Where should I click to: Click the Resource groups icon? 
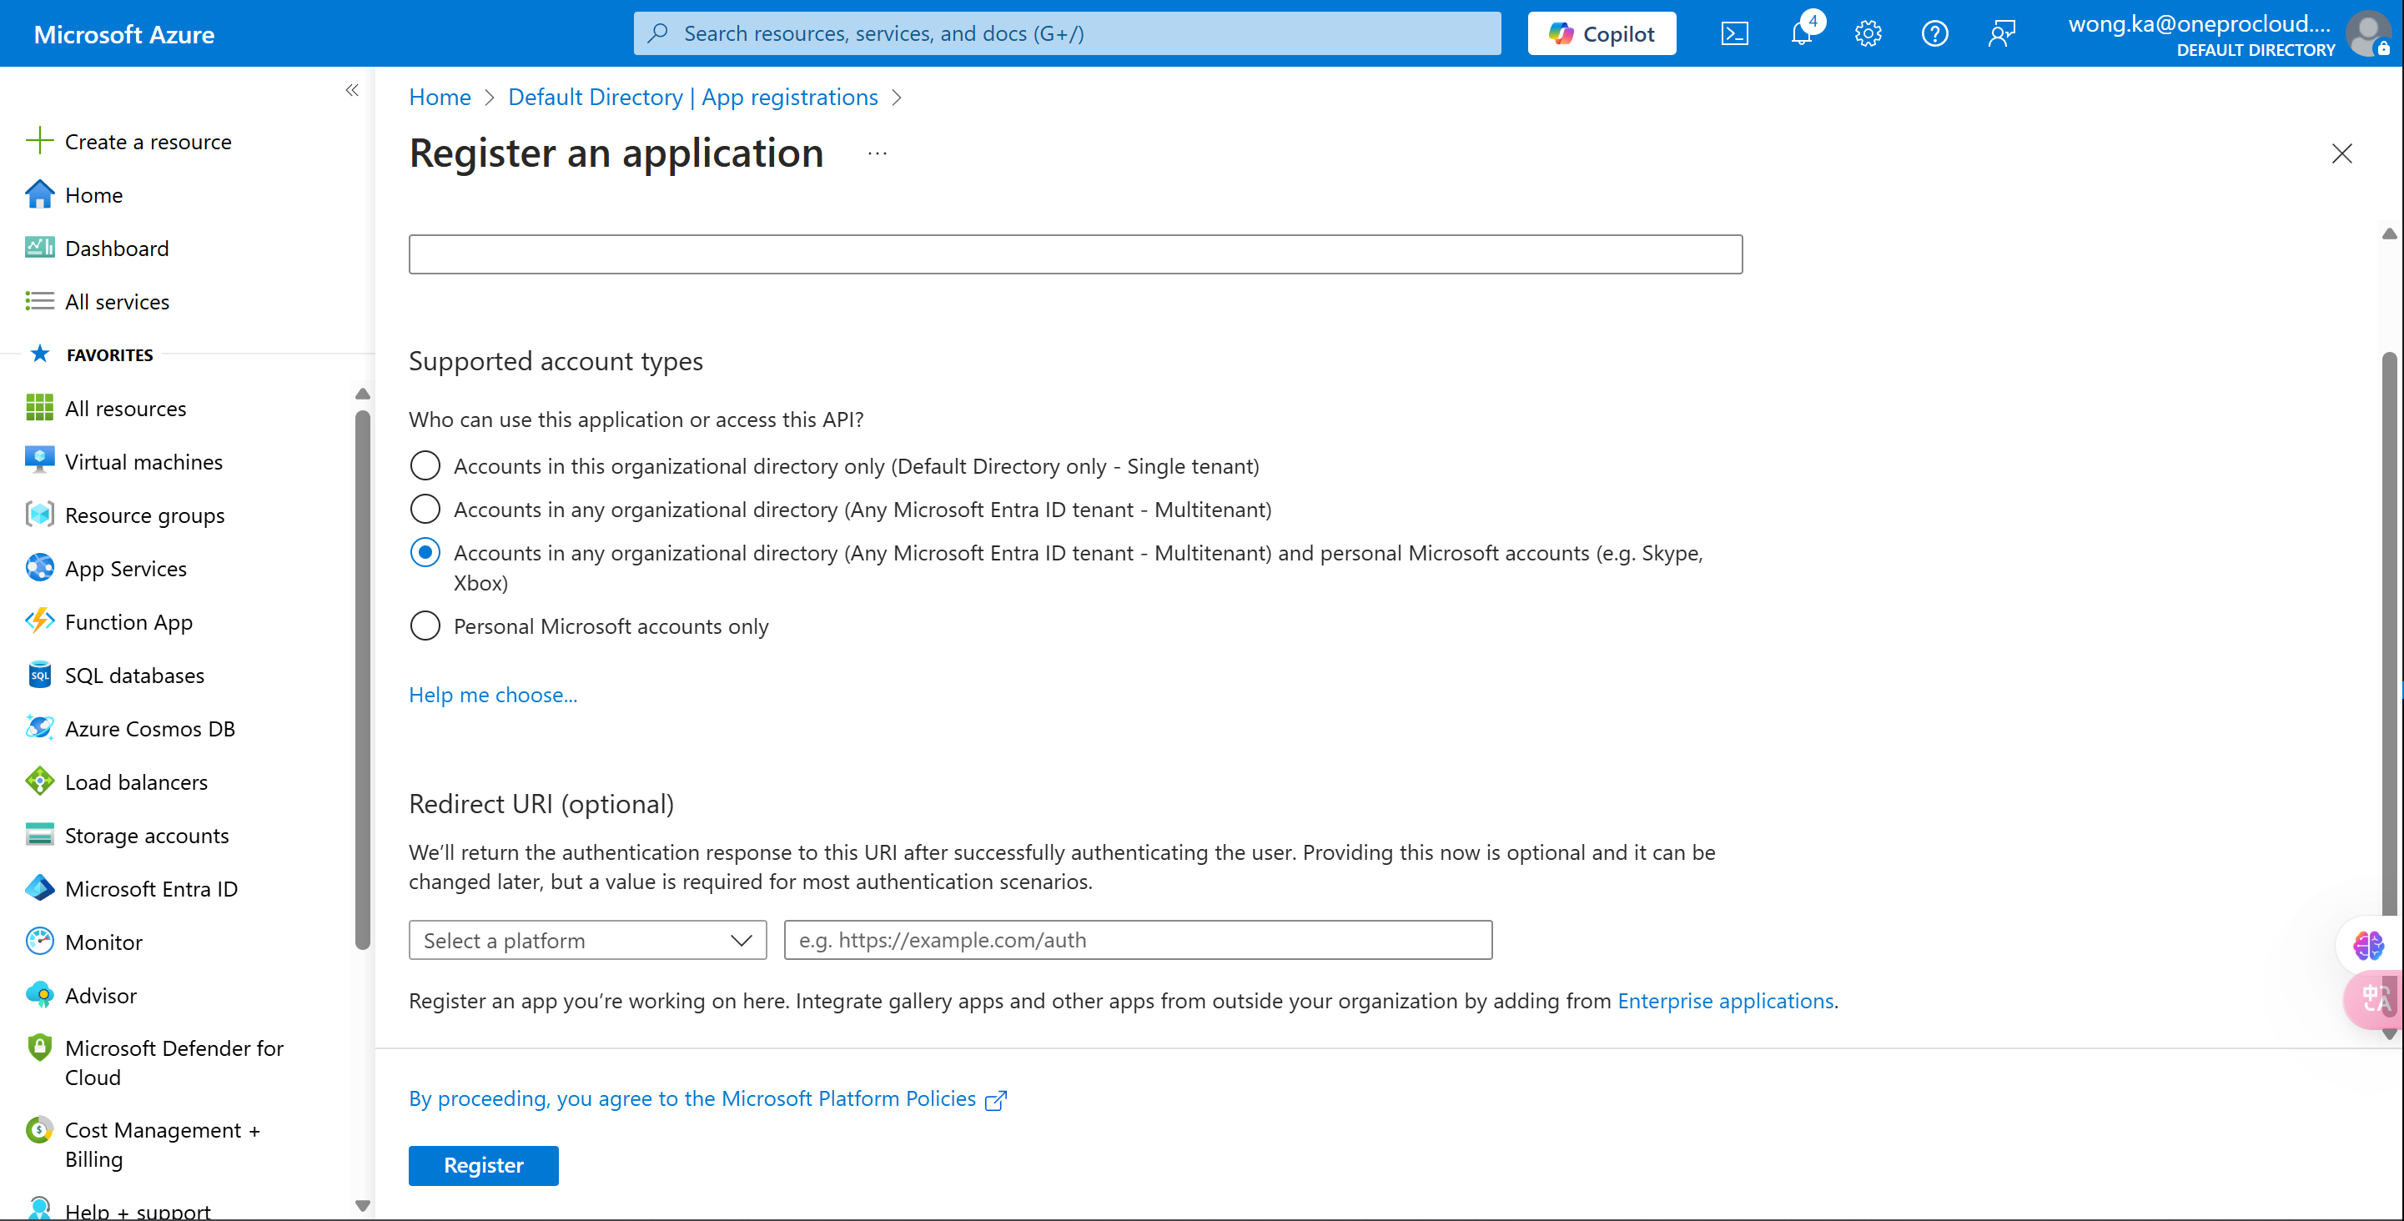click(39, 514)
